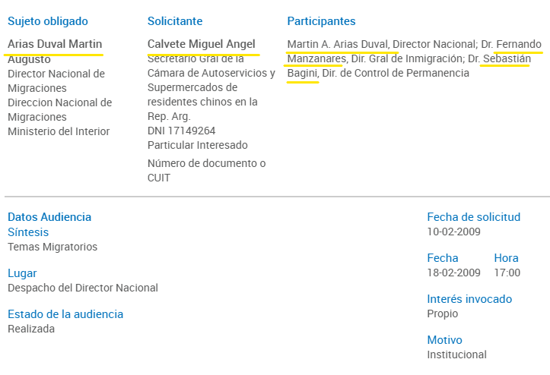Select the Participantes heading

(x=321, y=21)
